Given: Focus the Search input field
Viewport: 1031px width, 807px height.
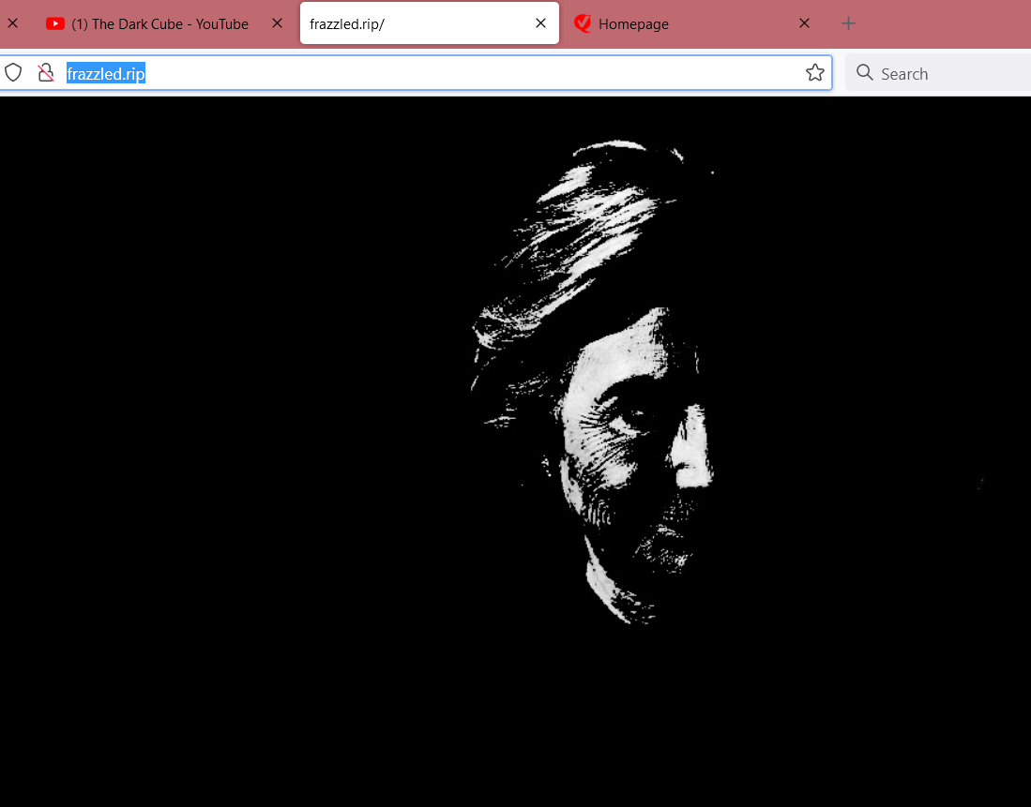Looking at the screenshot, I should 948,74.
